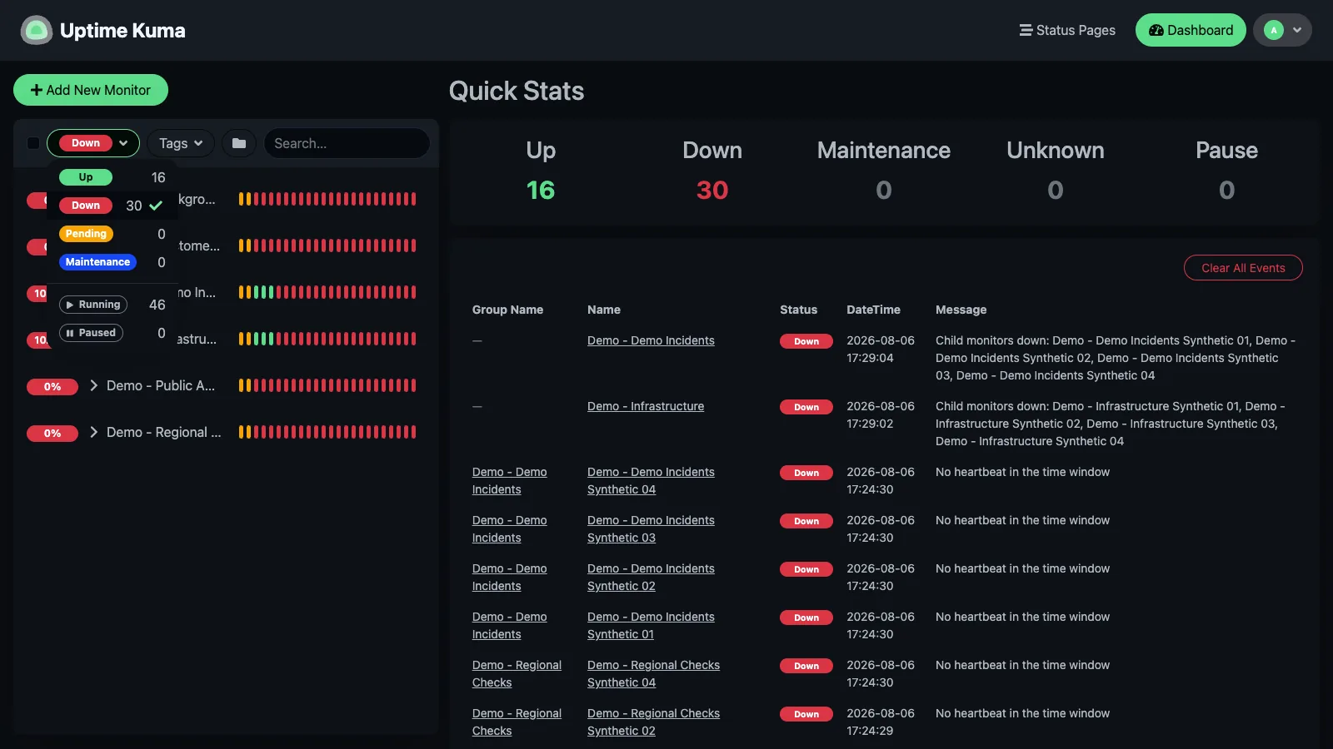Screen dimensions: 1333x749
Task: Open Demo - Infrastructure monitor link
Action: (646, 406)
